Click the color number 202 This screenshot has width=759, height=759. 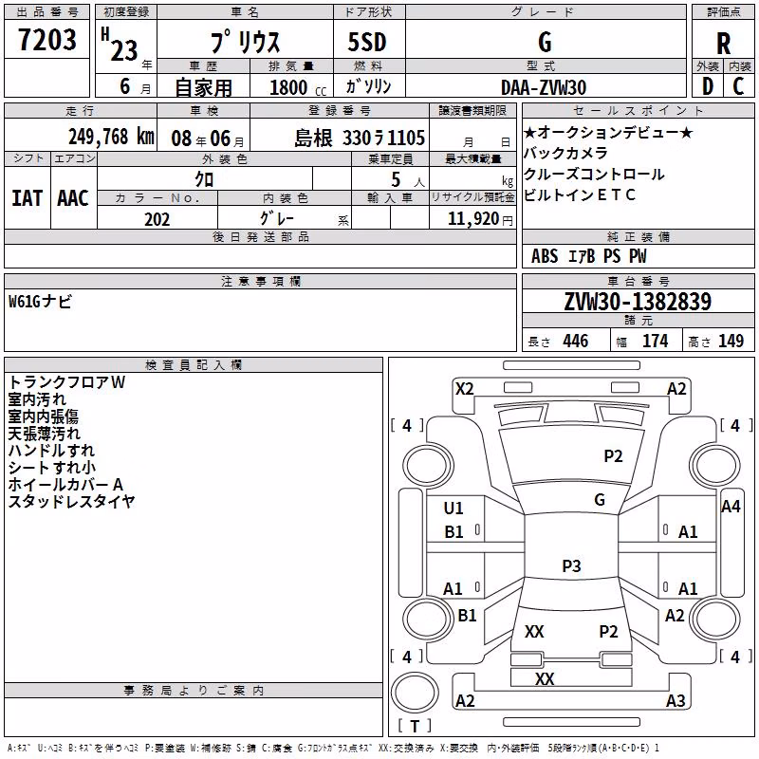click(x=157, y=219)
